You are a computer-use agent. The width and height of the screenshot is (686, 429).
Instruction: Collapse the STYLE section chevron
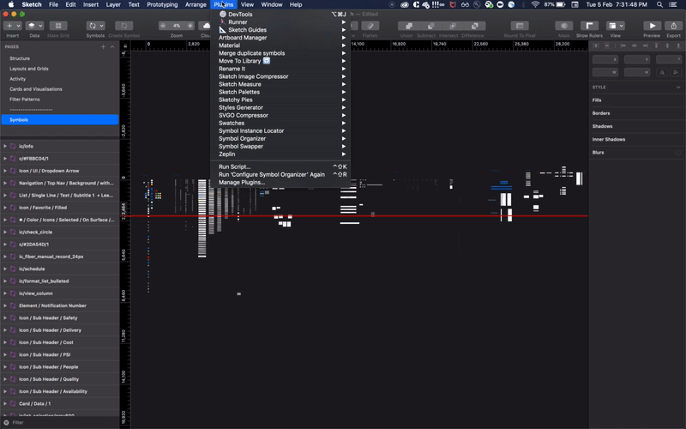pyautogui.click(x=678, y=88)
